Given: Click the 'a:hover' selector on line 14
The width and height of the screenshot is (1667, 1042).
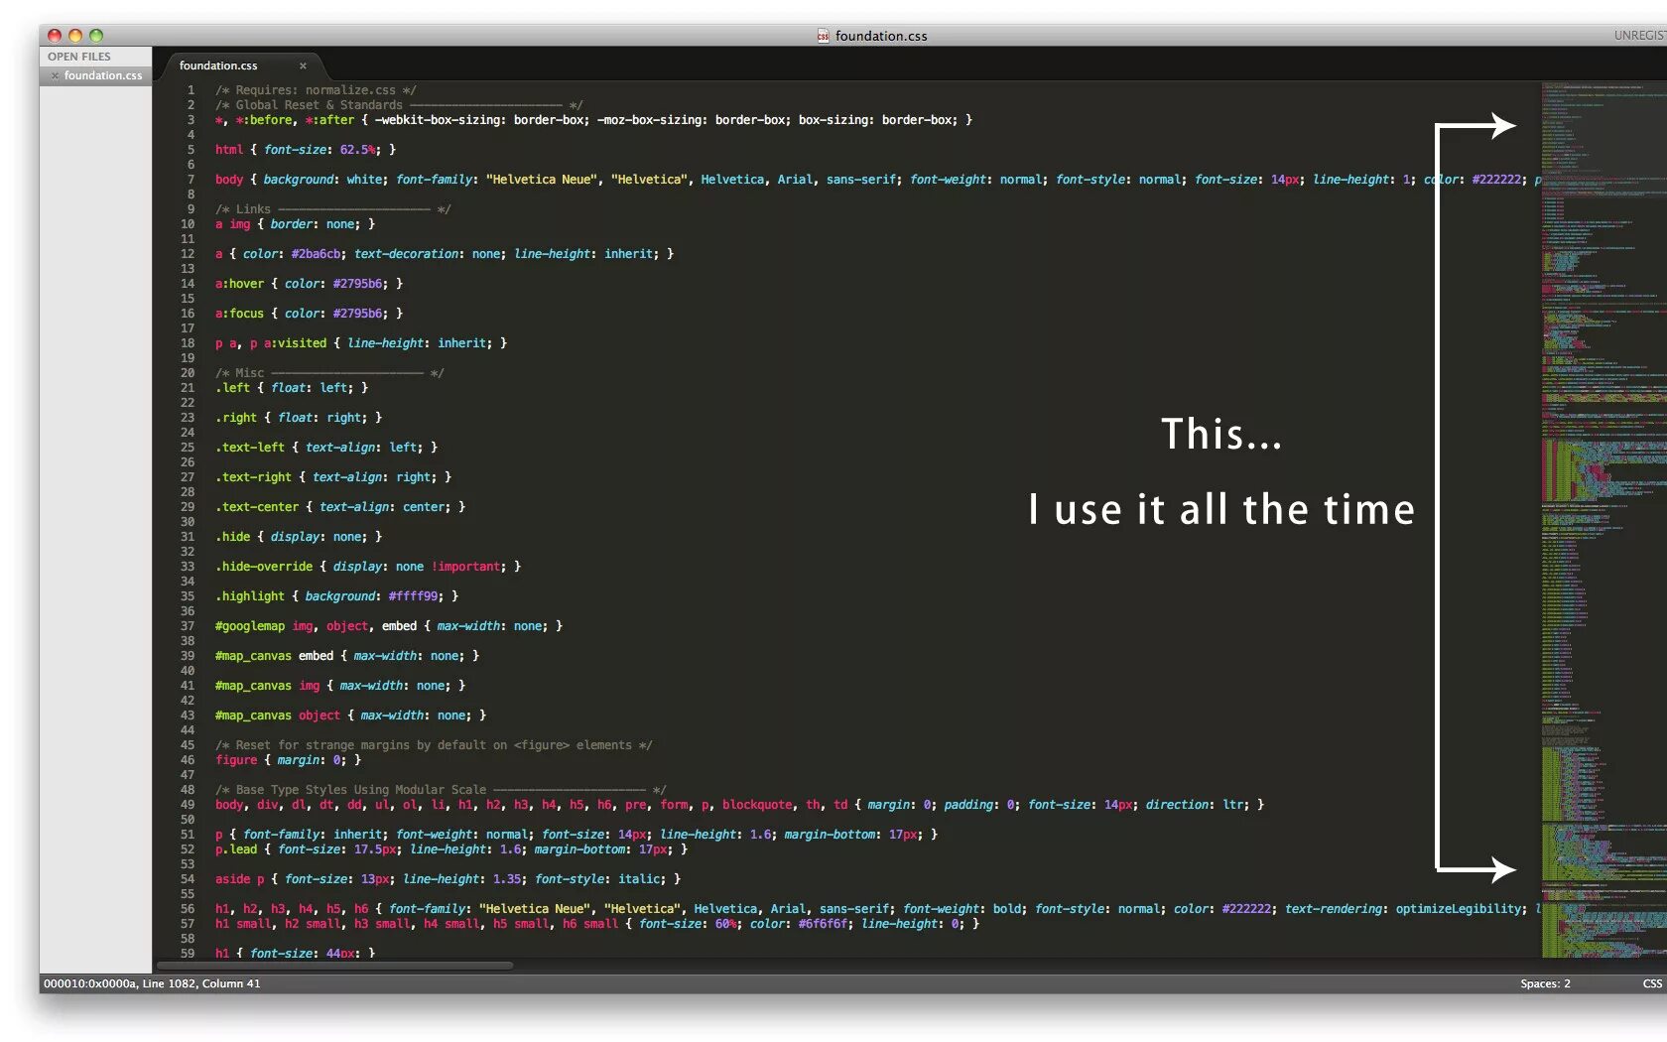Looking at the screenshot, I should tap(240, 284).
